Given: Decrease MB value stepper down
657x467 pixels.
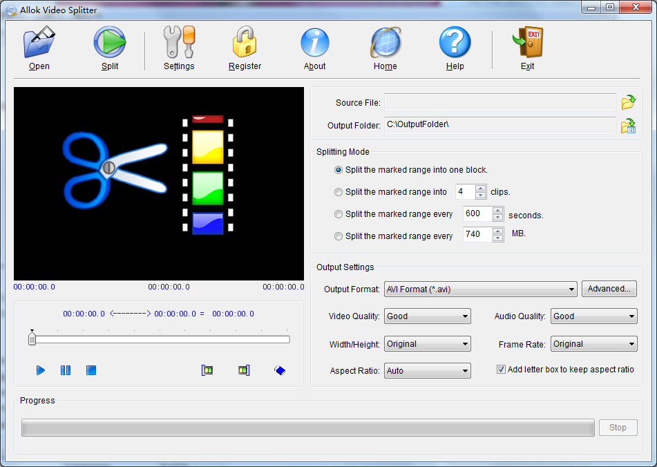Looking at the screenshot, I should click(x=498, y=238).
